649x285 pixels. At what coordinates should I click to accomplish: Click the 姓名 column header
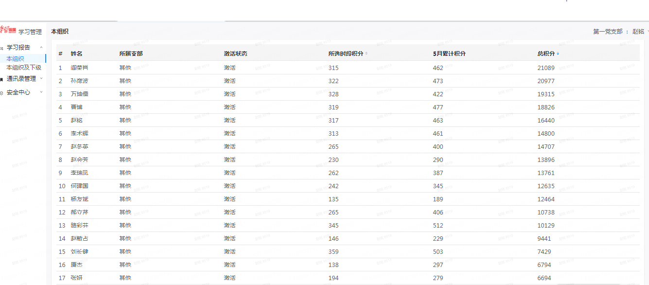(77, 53)
